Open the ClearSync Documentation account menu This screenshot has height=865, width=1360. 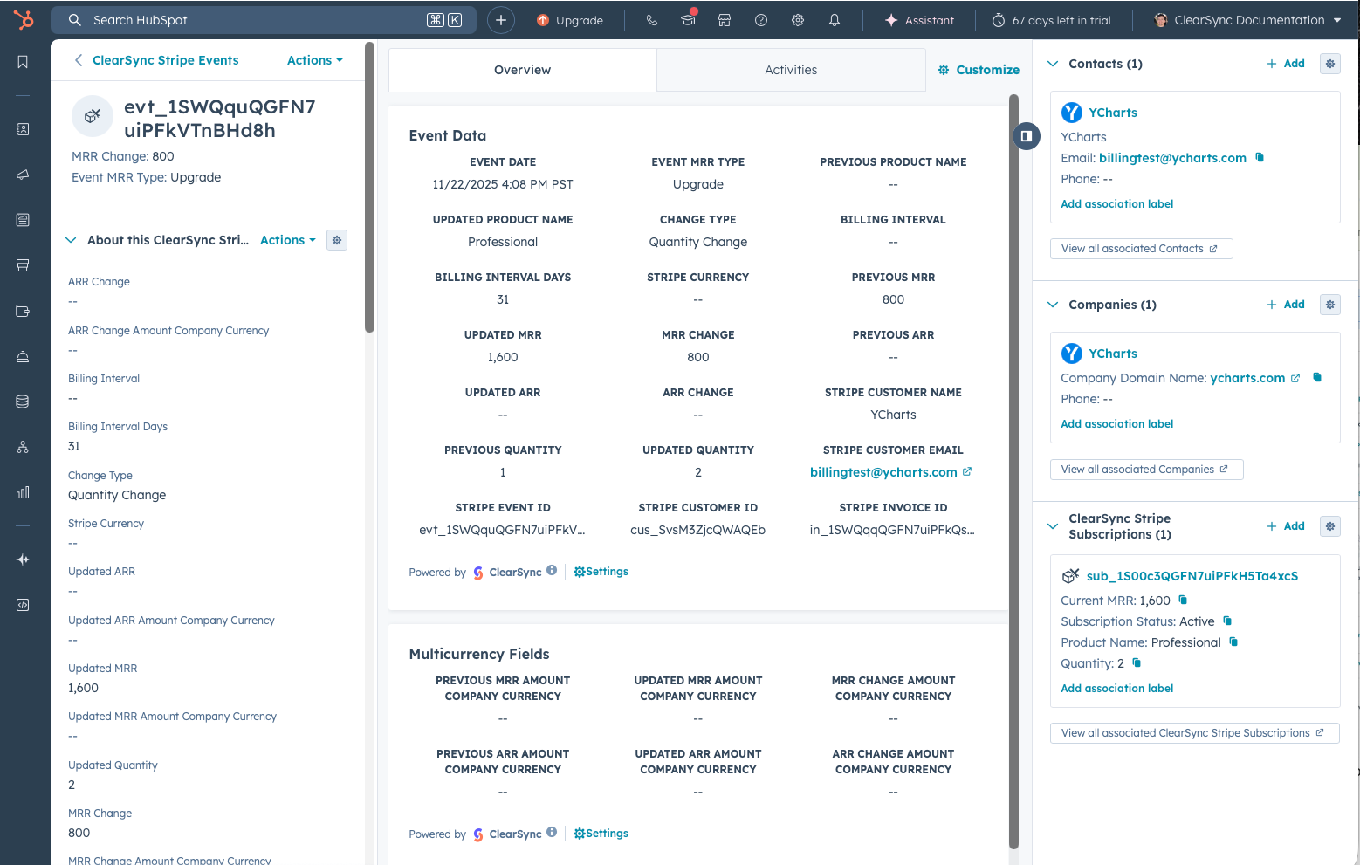click(1248, 20)
